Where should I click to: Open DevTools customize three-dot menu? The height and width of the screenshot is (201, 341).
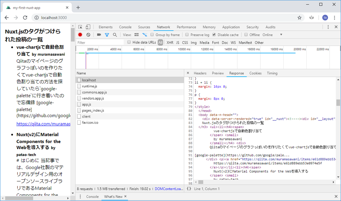tap(328, 27)
